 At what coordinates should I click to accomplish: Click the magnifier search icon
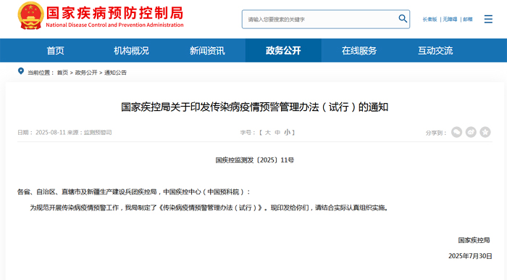(x=403, y=19)
